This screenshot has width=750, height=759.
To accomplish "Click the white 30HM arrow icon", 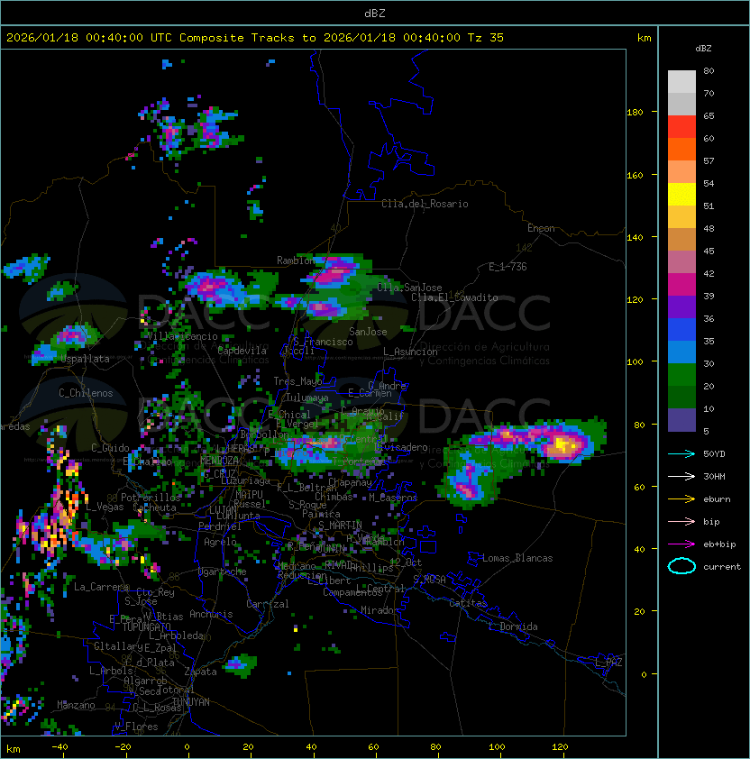I will (681, 476).
